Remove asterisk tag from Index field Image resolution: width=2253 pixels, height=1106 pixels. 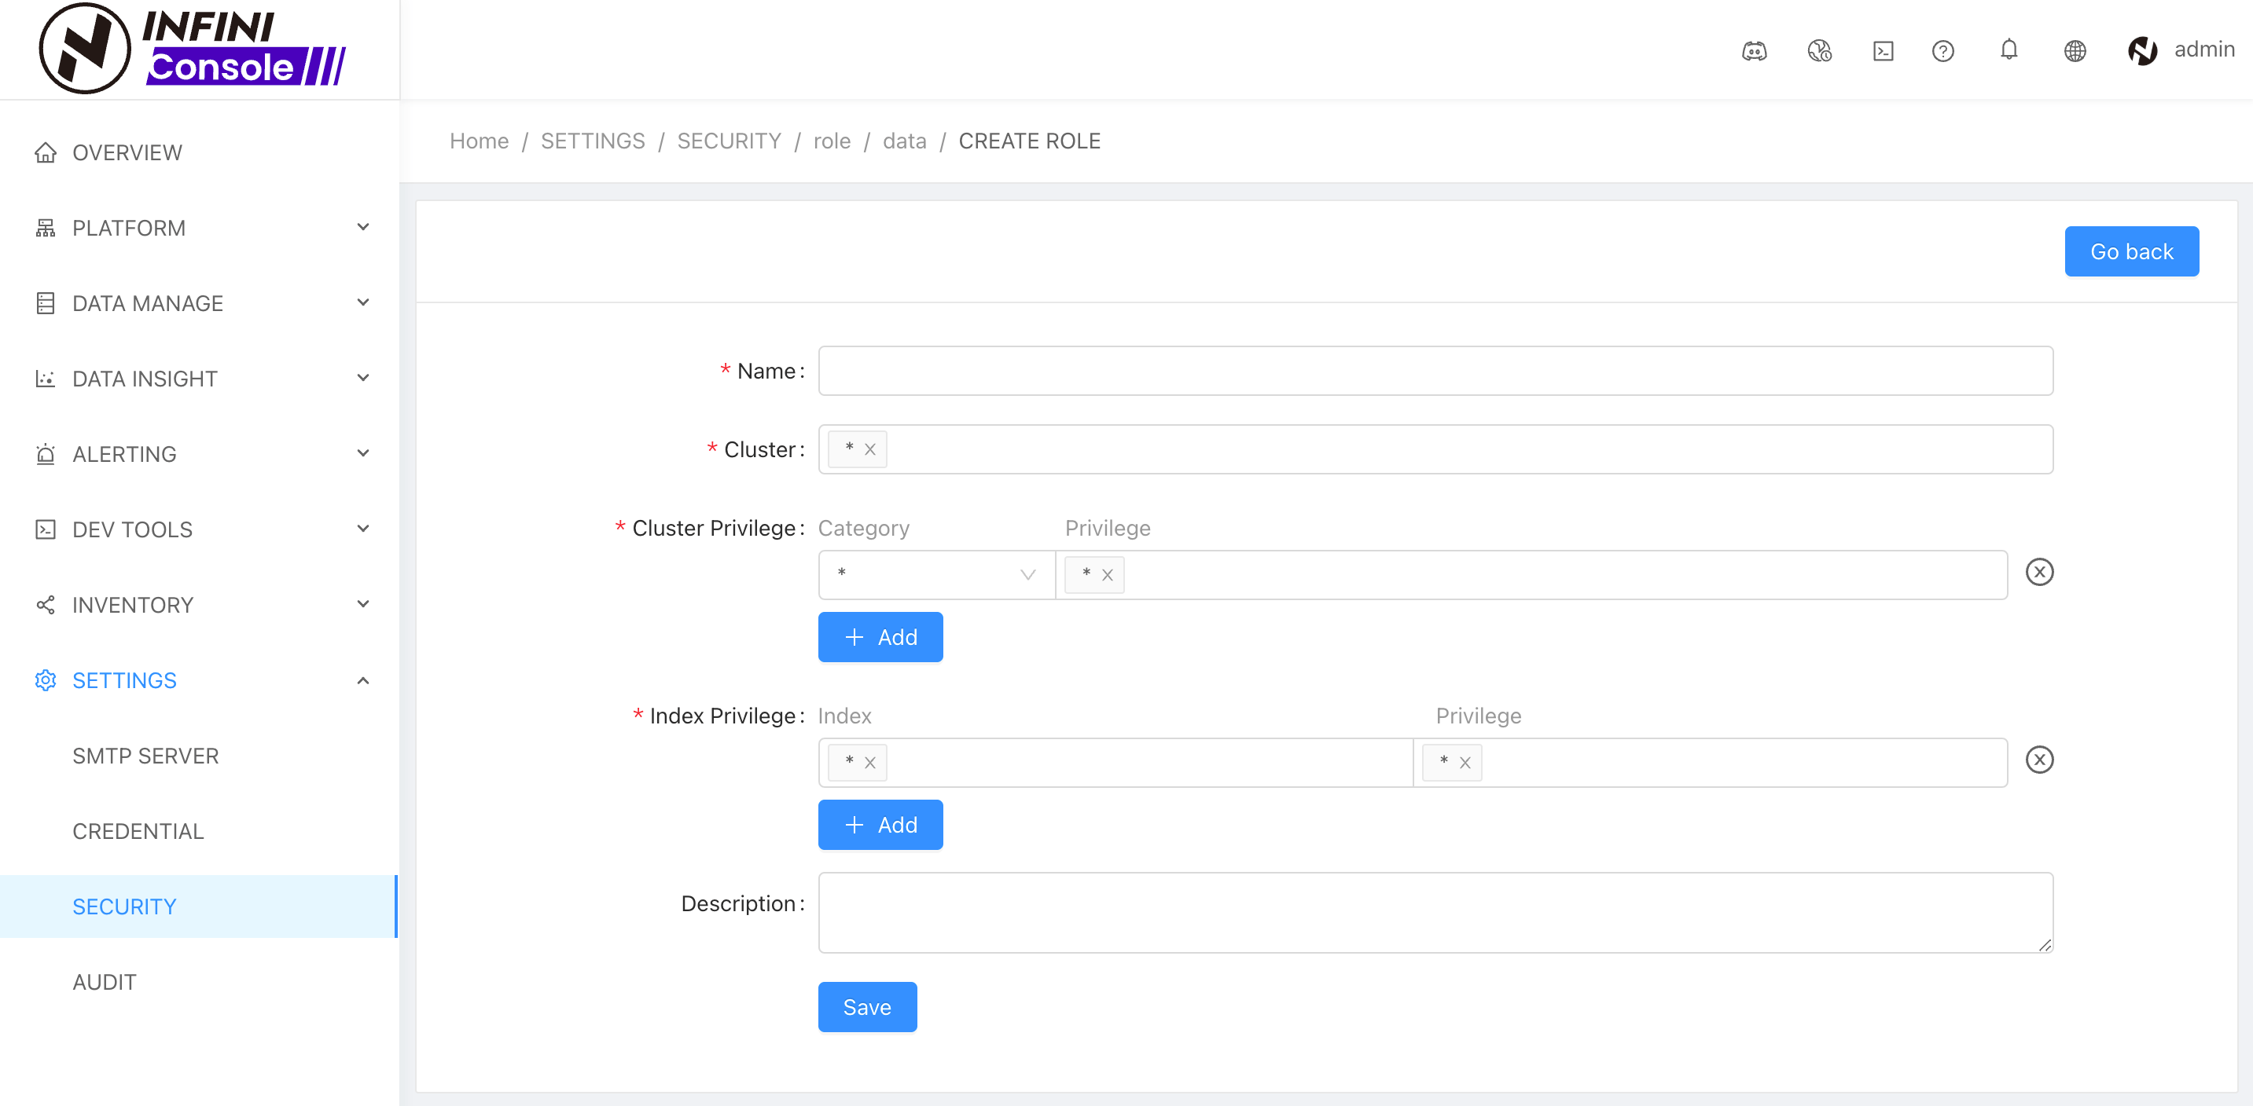pyautogui.click(x=869, y=763)
